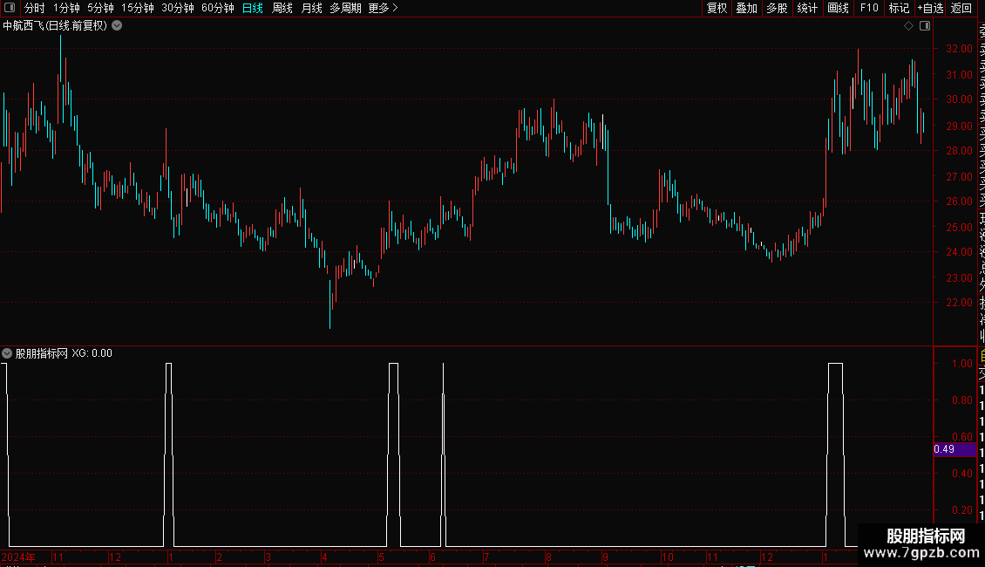The width and height of the screenshot is (985, 567).
Task: Open F10 company information
Action: click(869, 8)
